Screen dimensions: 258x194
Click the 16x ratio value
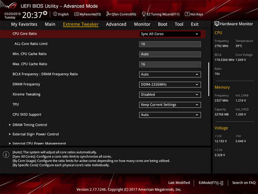pos(217,74)
